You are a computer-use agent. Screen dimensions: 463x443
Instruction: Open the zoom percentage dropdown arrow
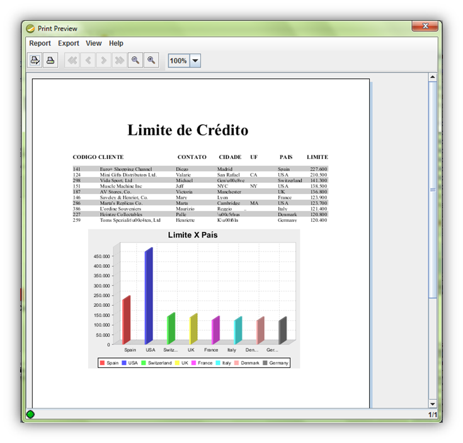point(195,61)
